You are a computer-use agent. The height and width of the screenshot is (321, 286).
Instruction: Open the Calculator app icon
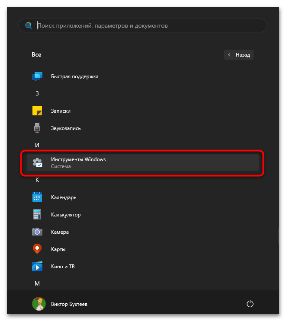37,215
